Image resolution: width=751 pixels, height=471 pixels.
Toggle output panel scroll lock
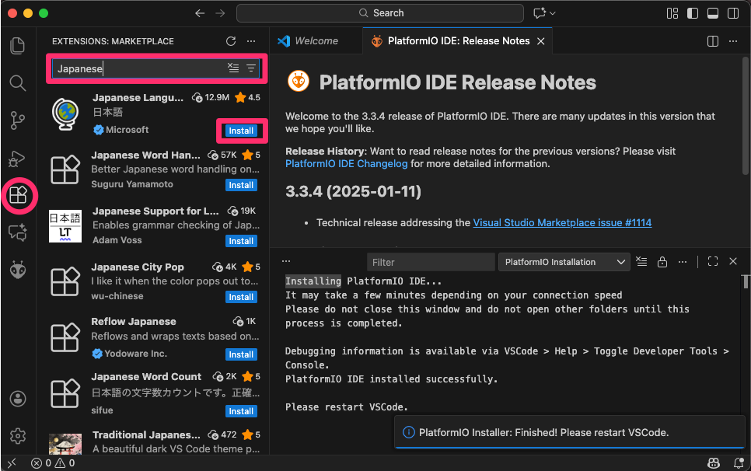pyautogui.click(x=662, y=262)
